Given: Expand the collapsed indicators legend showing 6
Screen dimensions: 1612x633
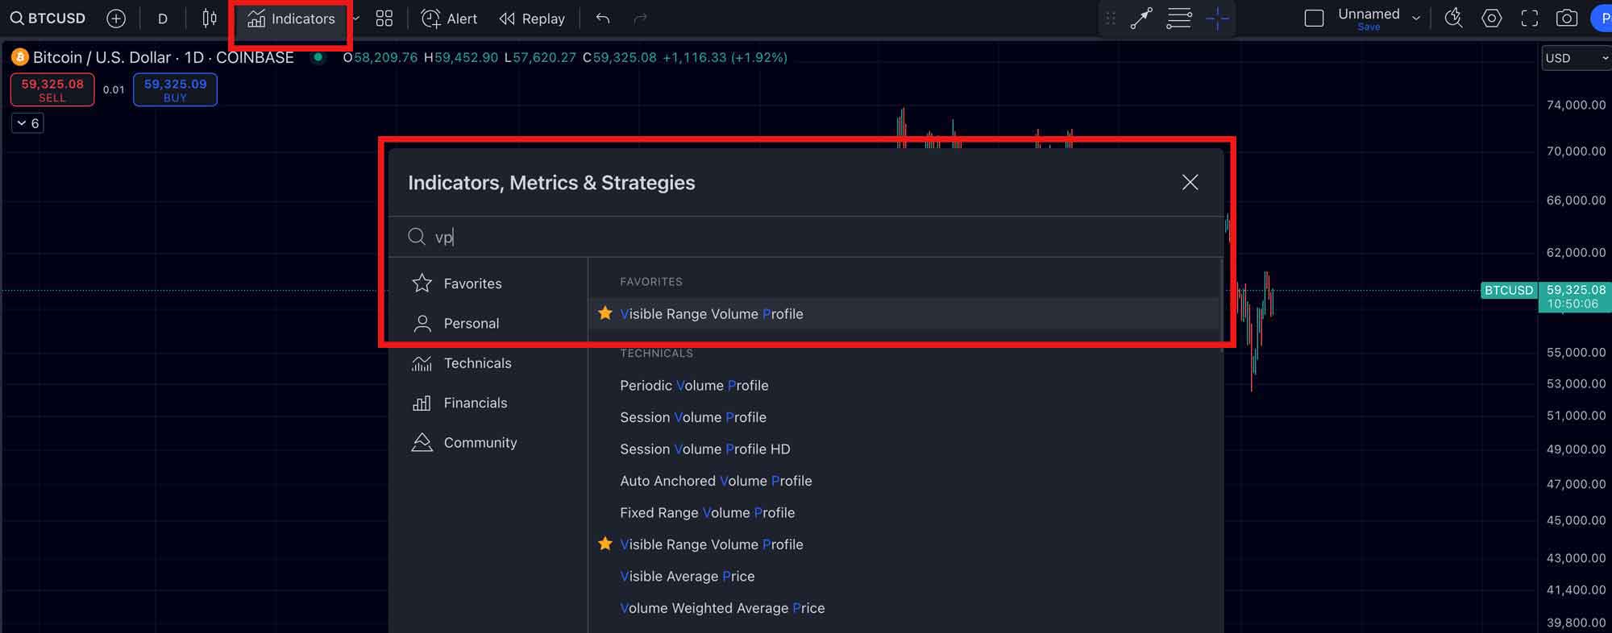Looking at the screenshot, I should [x=27, y=123].
